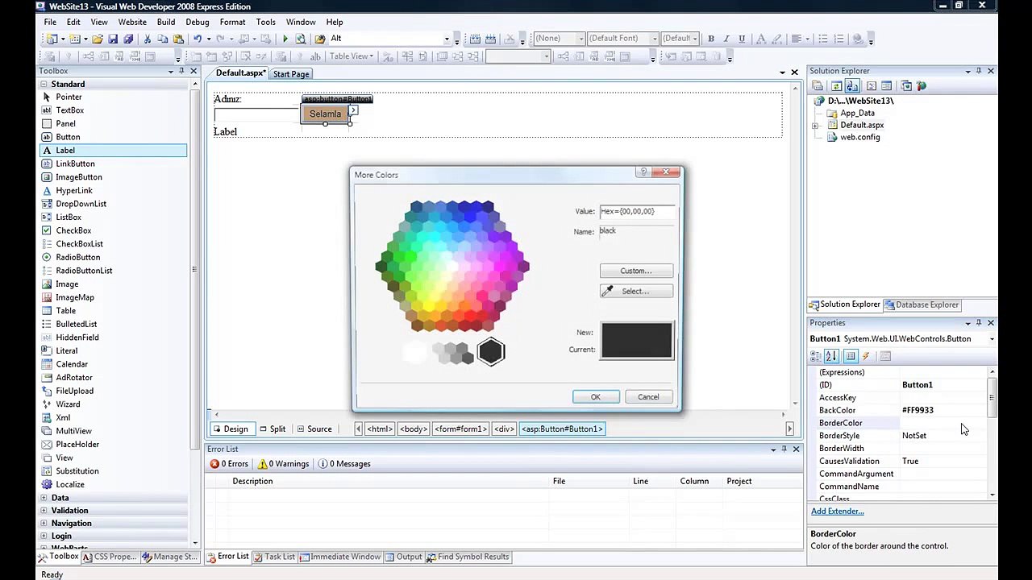
Task: Open the block format (None) dropdown
Action: coord(580,39)
